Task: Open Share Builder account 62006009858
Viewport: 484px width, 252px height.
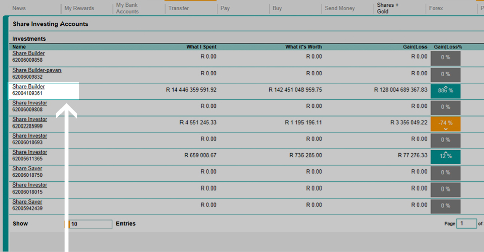Action: pos(29,53)
